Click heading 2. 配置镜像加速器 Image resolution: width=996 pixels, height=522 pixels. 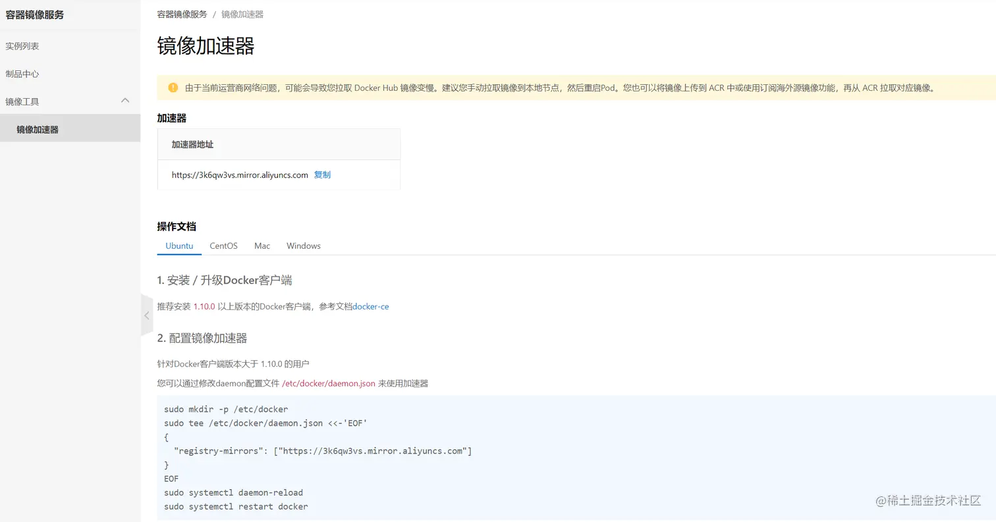pyautogui.click(x=202, y=338)
